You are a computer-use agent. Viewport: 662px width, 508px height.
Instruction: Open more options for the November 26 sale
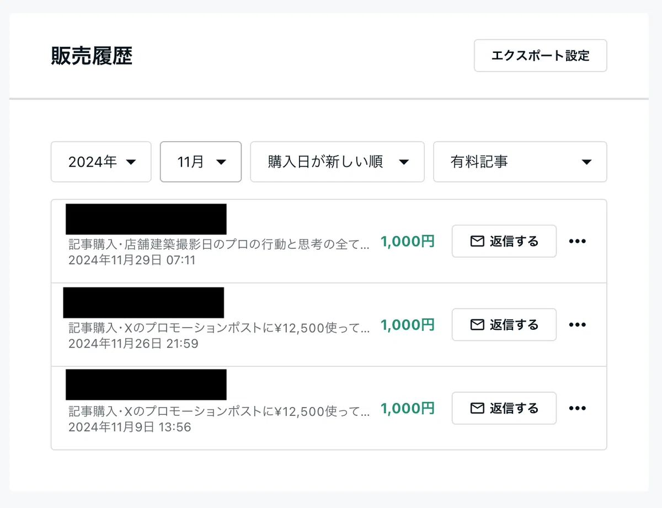tap(577, 324)
